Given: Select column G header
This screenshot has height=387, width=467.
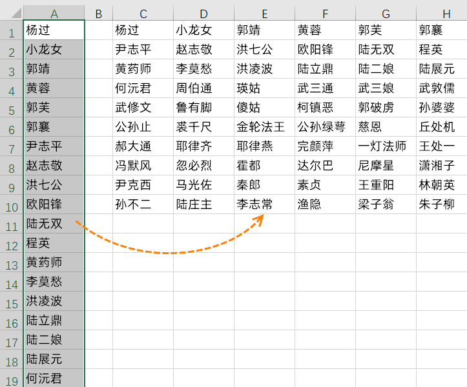Looking at the screenshot, I should point(386,14).
